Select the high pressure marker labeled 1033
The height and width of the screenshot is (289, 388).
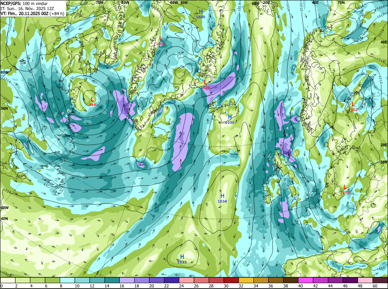[182, 259]
